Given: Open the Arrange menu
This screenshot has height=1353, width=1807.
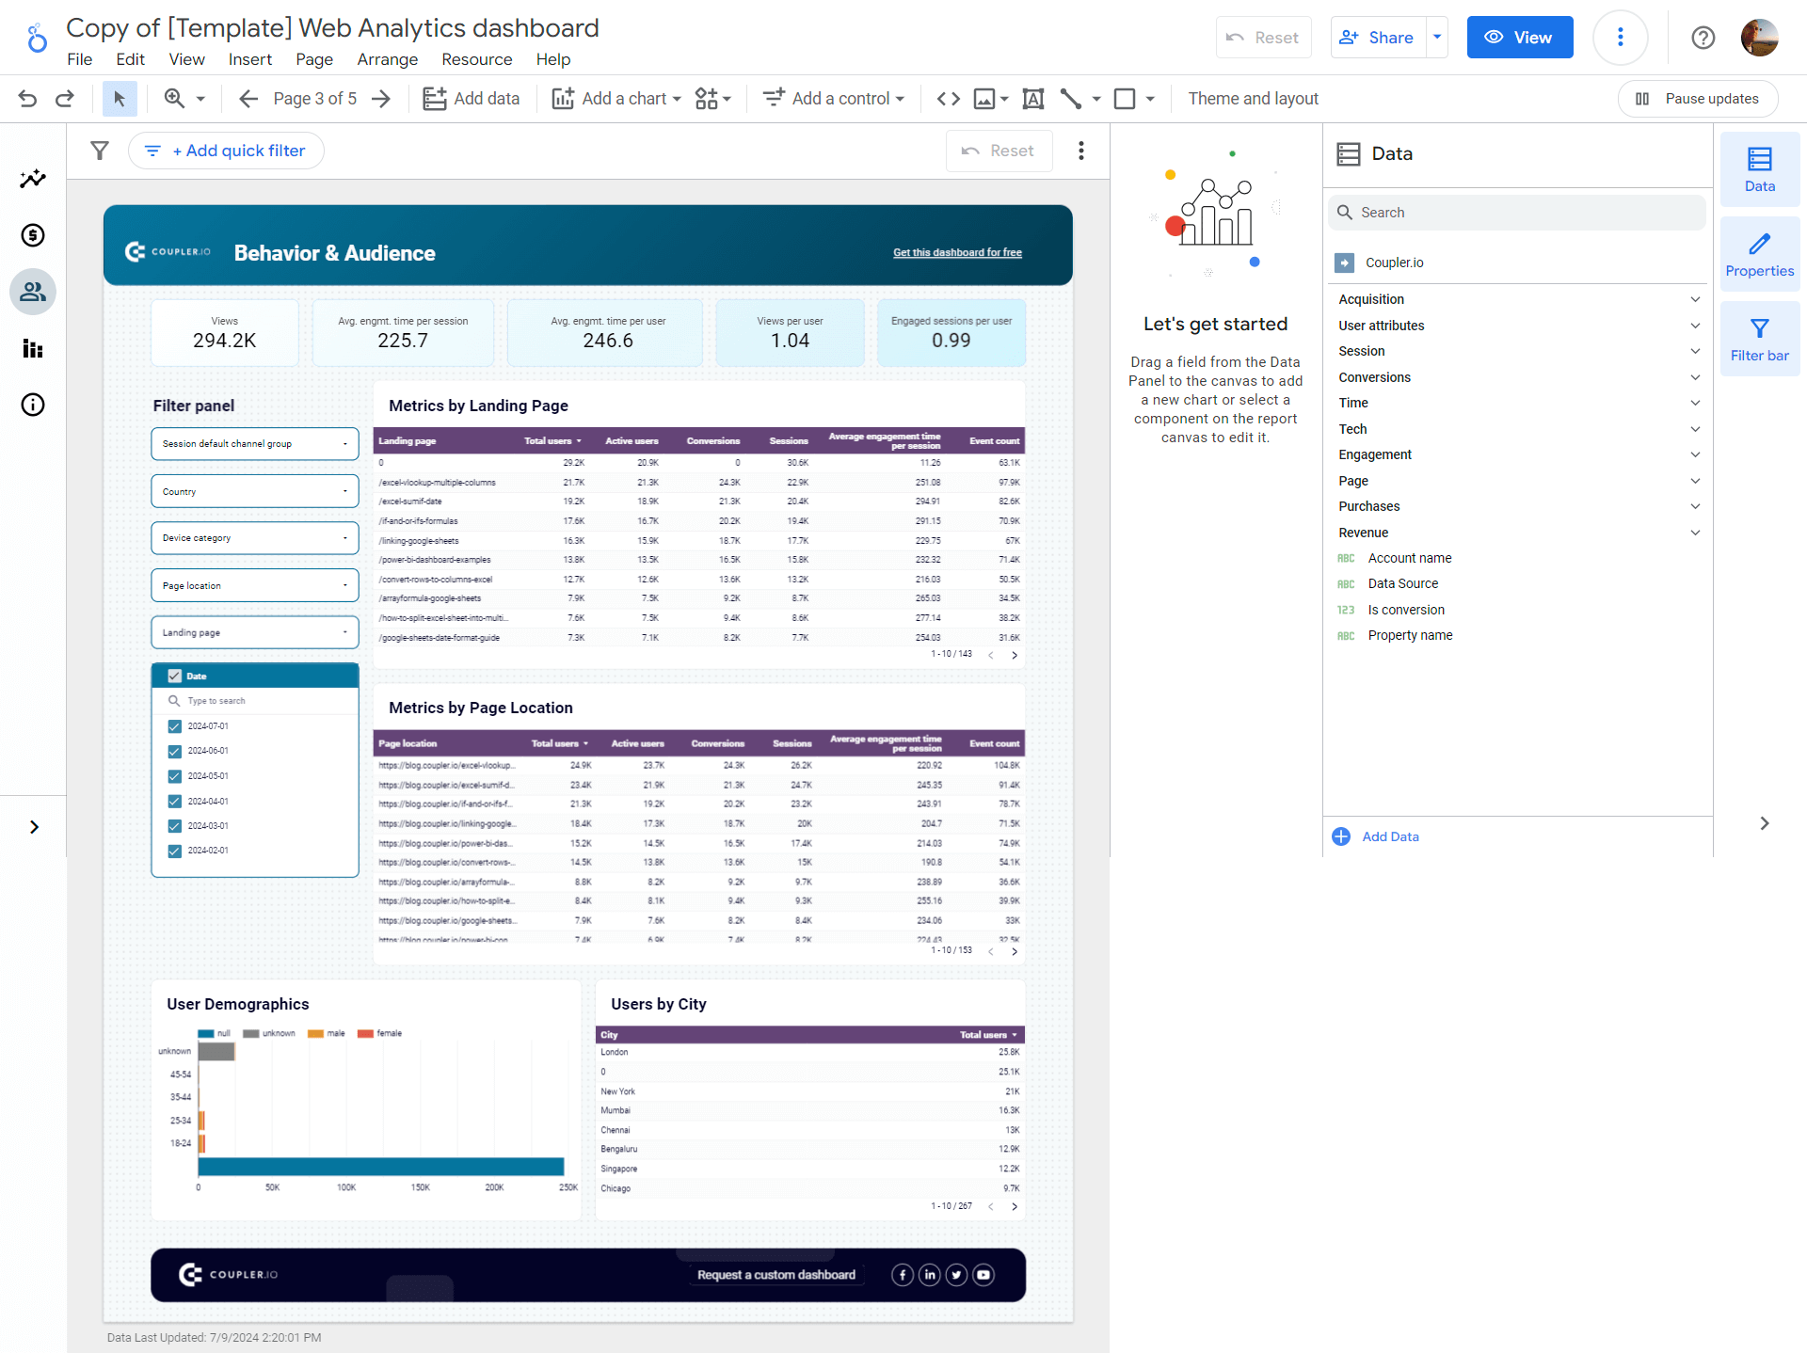Looking at the screenshot, I should (x=388, y=59).
